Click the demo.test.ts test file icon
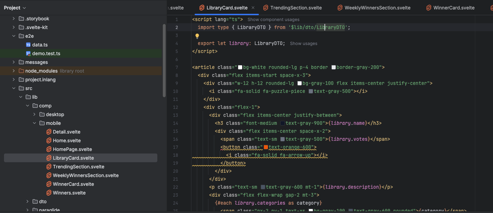Screen dimensions: 493x213 (28, 53)
